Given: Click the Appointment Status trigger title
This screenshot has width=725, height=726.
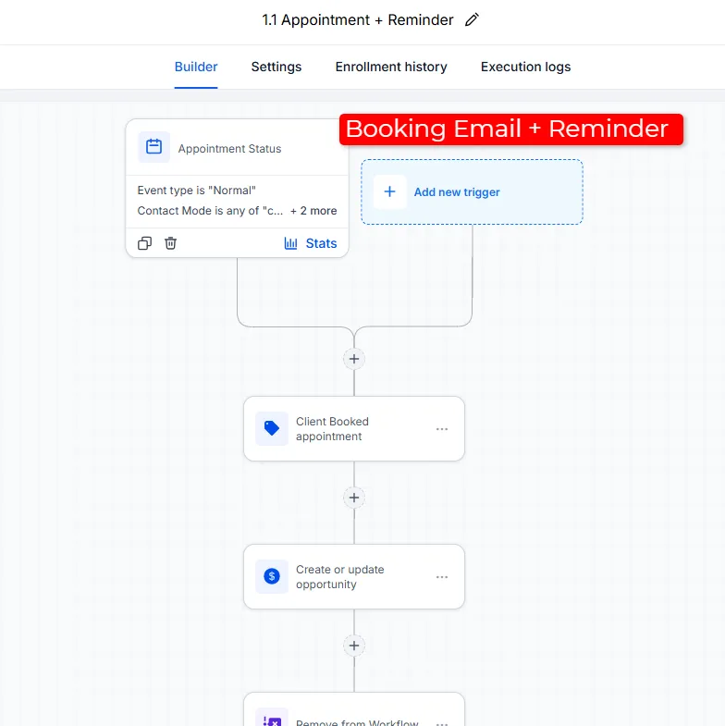Looking at the screenshot, I should (229, 149).
